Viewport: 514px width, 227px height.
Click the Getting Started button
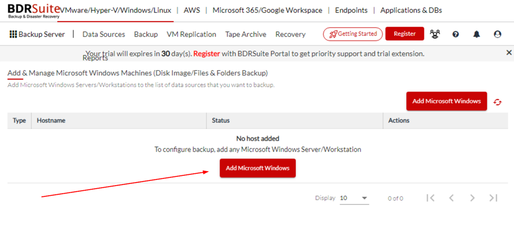point(353,34)
